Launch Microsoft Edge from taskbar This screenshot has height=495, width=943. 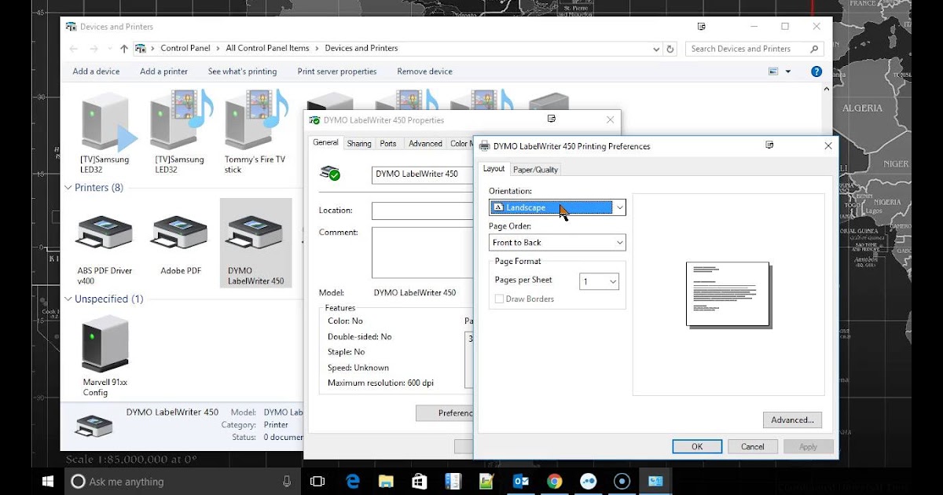(x=352, y=482)
